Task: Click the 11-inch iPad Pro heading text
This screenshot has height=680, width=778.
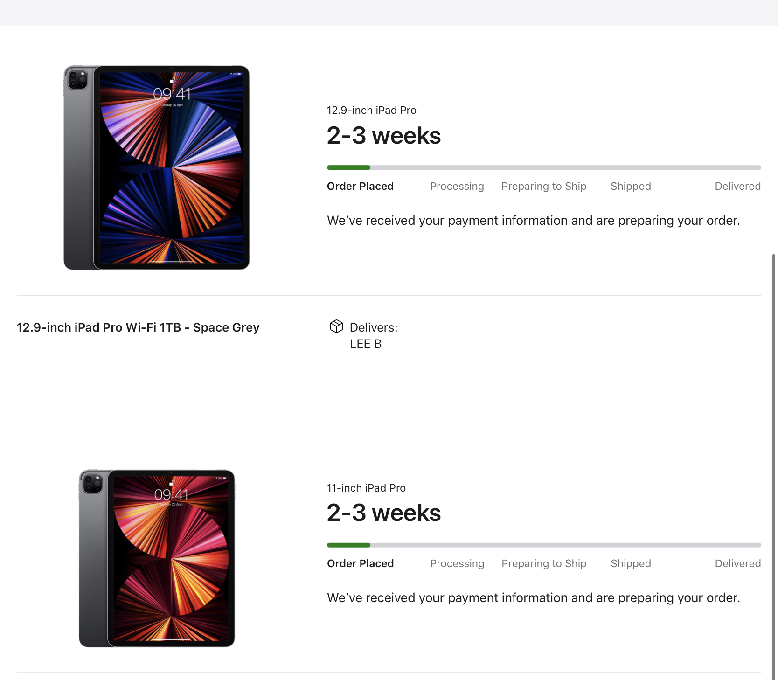Action: tap(366, 488)
